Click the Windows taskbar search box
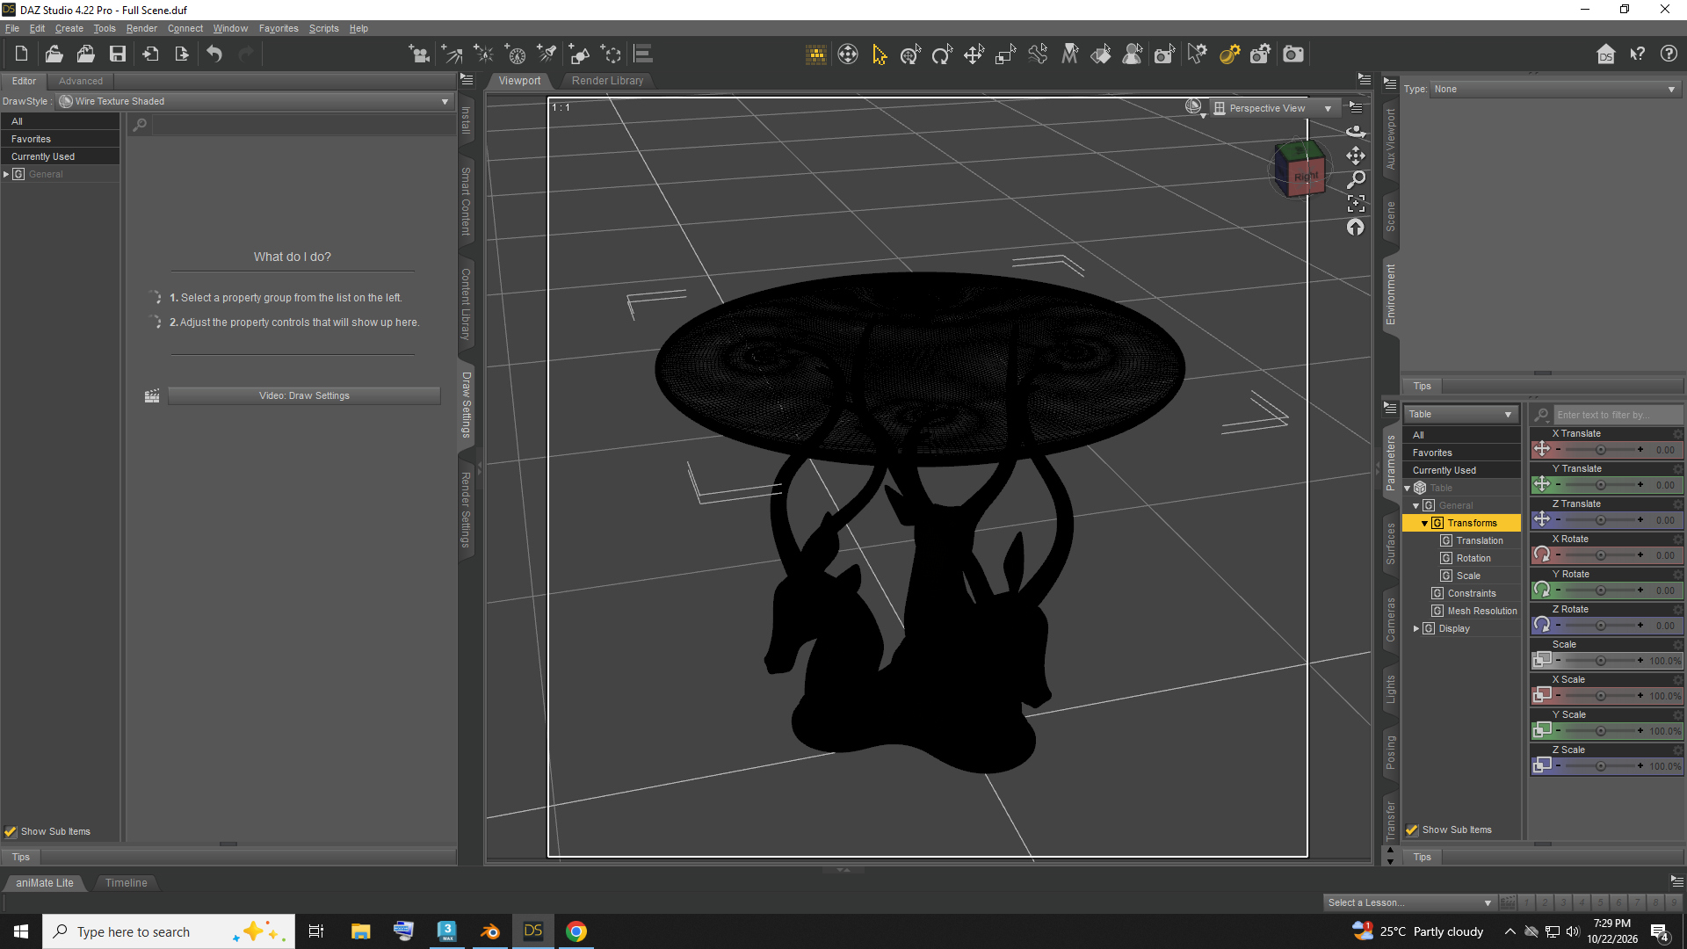Image resolution: width=1687 pixels, height=949 pixels. (x=168, y=931)
